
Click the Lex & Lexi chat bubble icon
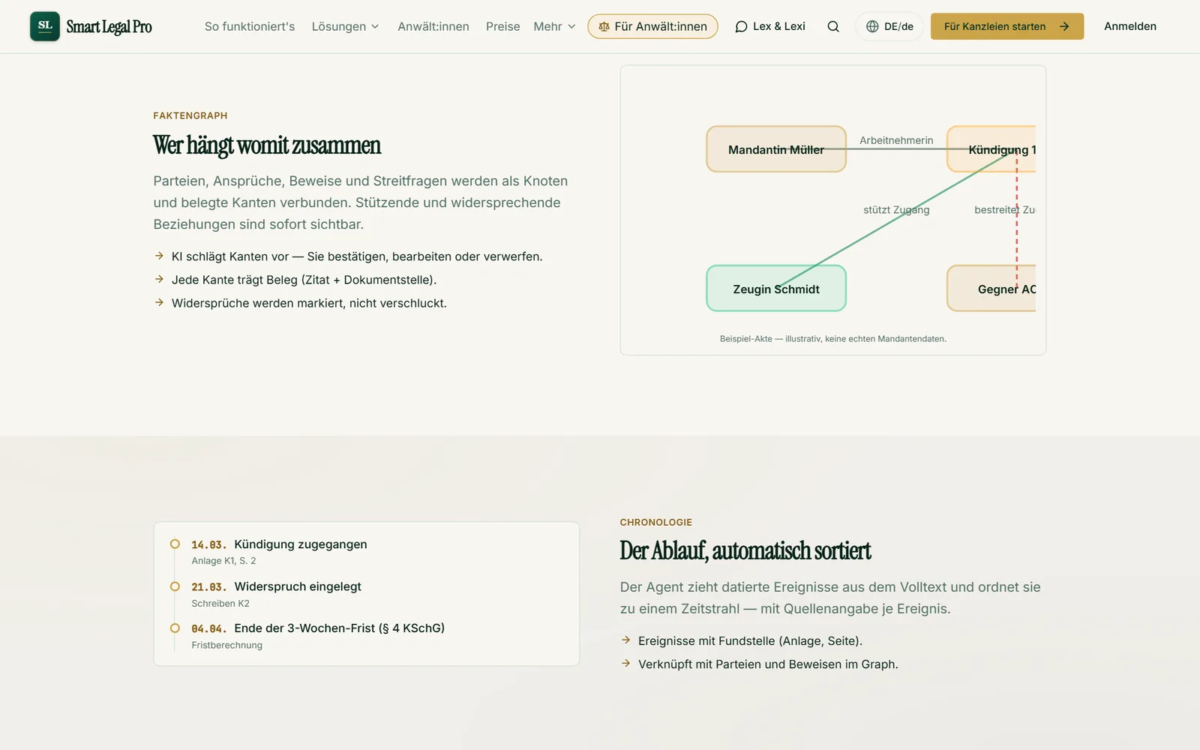pyautogui.click(x=741, y=26)
